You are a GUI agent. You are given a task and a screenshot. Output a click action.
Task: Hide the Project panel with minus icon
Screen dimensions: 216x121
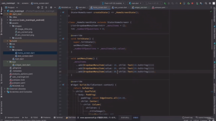pyautogui.click(x=55, y=7)
